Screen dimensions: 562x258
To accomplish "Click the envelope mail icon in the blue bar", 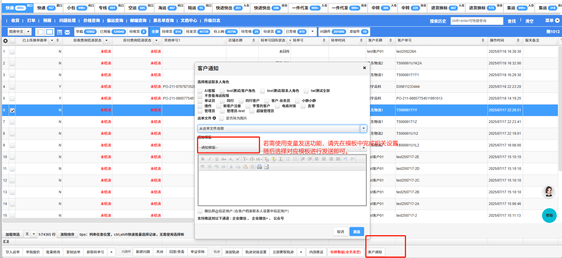I will (67, 32).
